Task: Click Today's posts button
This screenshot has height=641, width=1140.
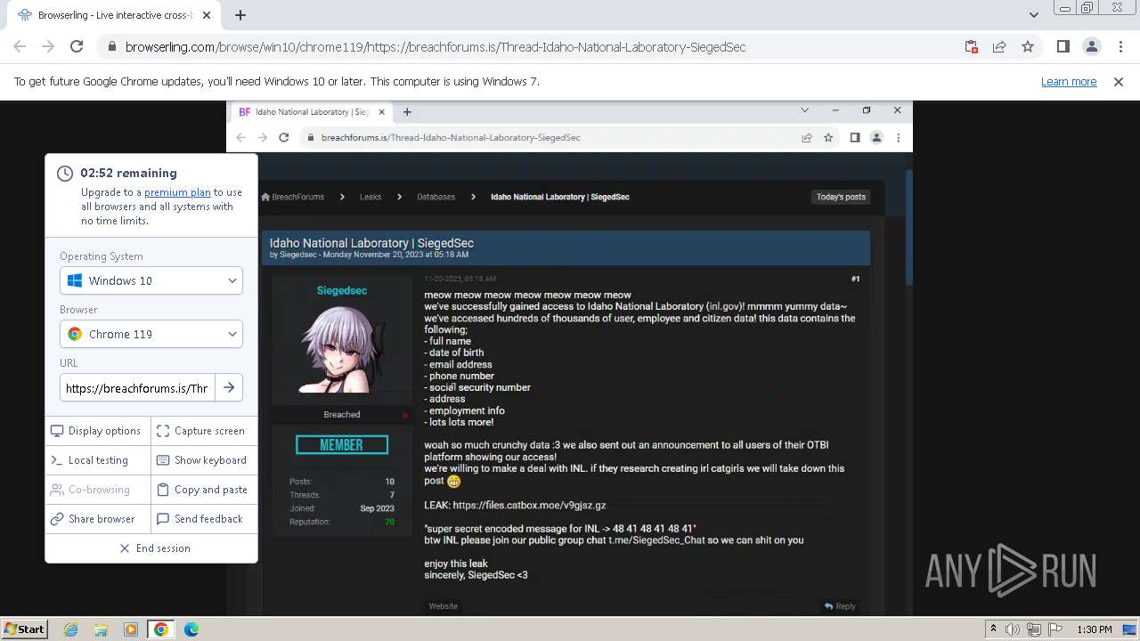Action: 841,197
